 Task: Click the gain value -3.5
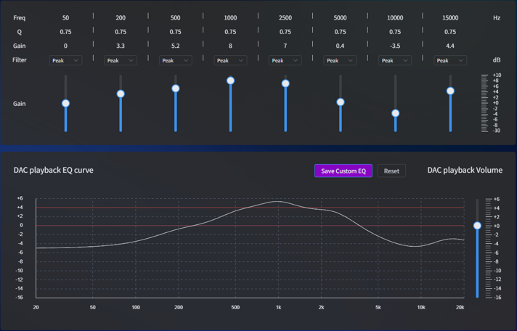click(395, 46)
